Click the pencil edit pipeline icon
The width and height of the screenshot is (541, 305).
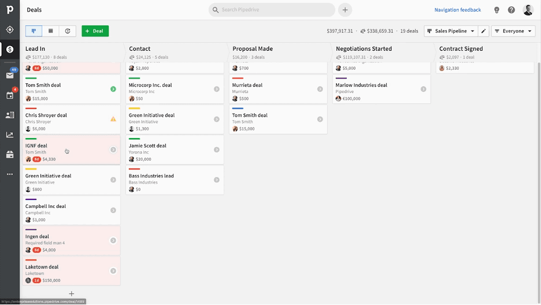(x=484, y=31)
